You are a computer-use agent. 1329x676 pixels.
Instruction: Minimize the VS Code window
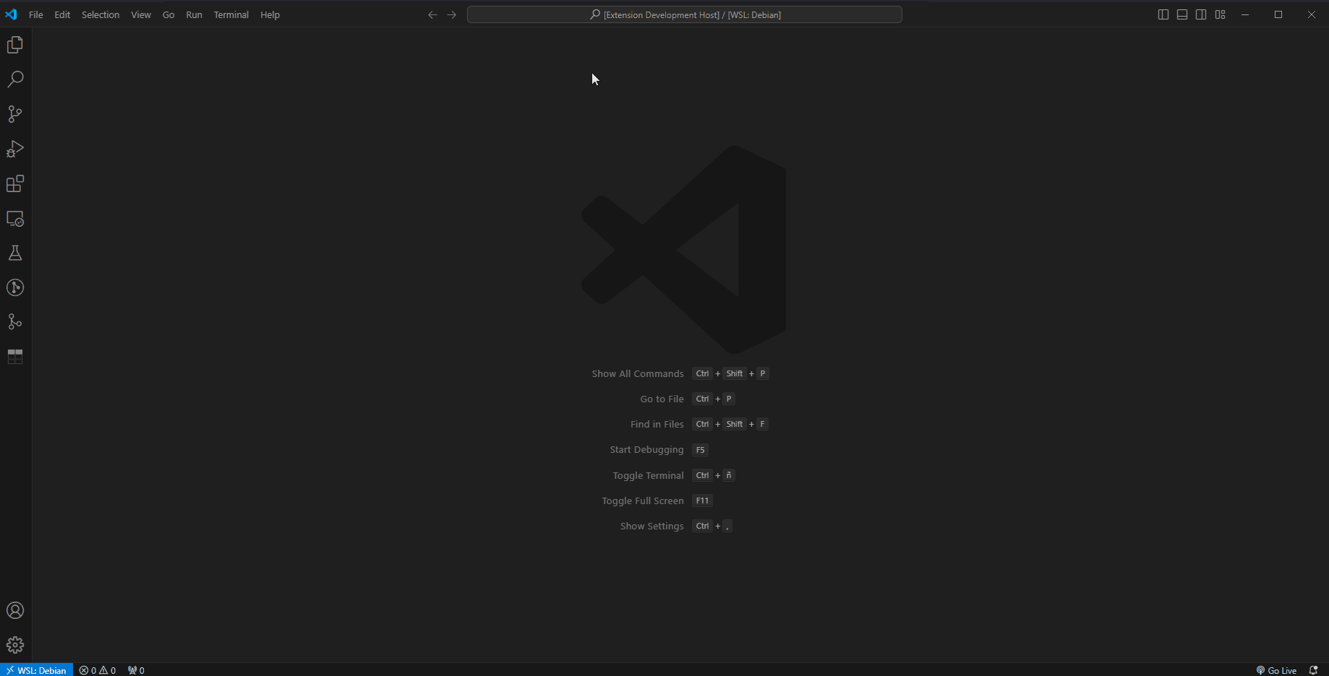click(x=1245, y=14)
